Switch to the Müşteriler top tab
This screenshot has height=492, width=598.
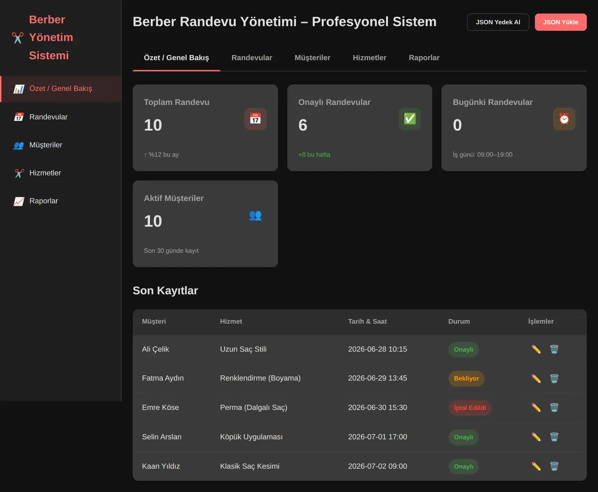[312, 58]
